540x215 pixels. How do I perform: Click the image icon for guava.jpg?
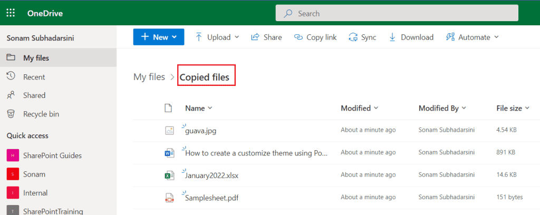pos(169,130)
